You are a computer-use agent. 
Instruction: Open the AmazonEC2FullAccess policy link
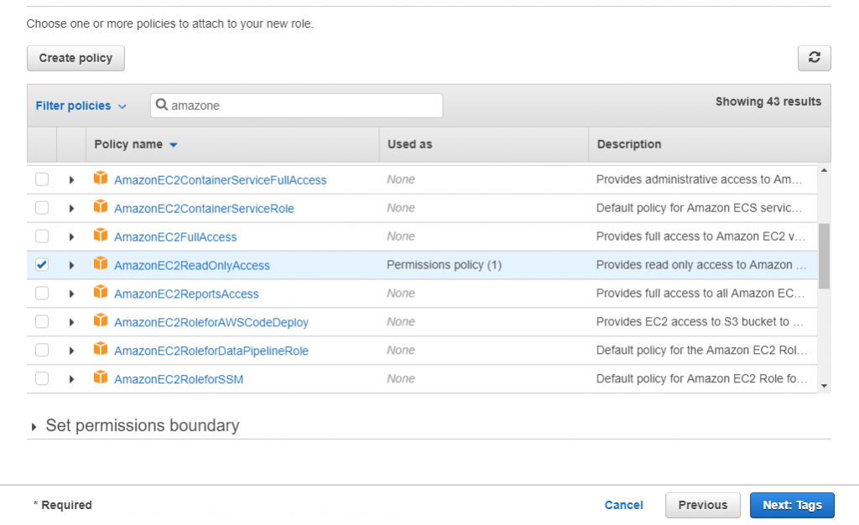[175, 237]
